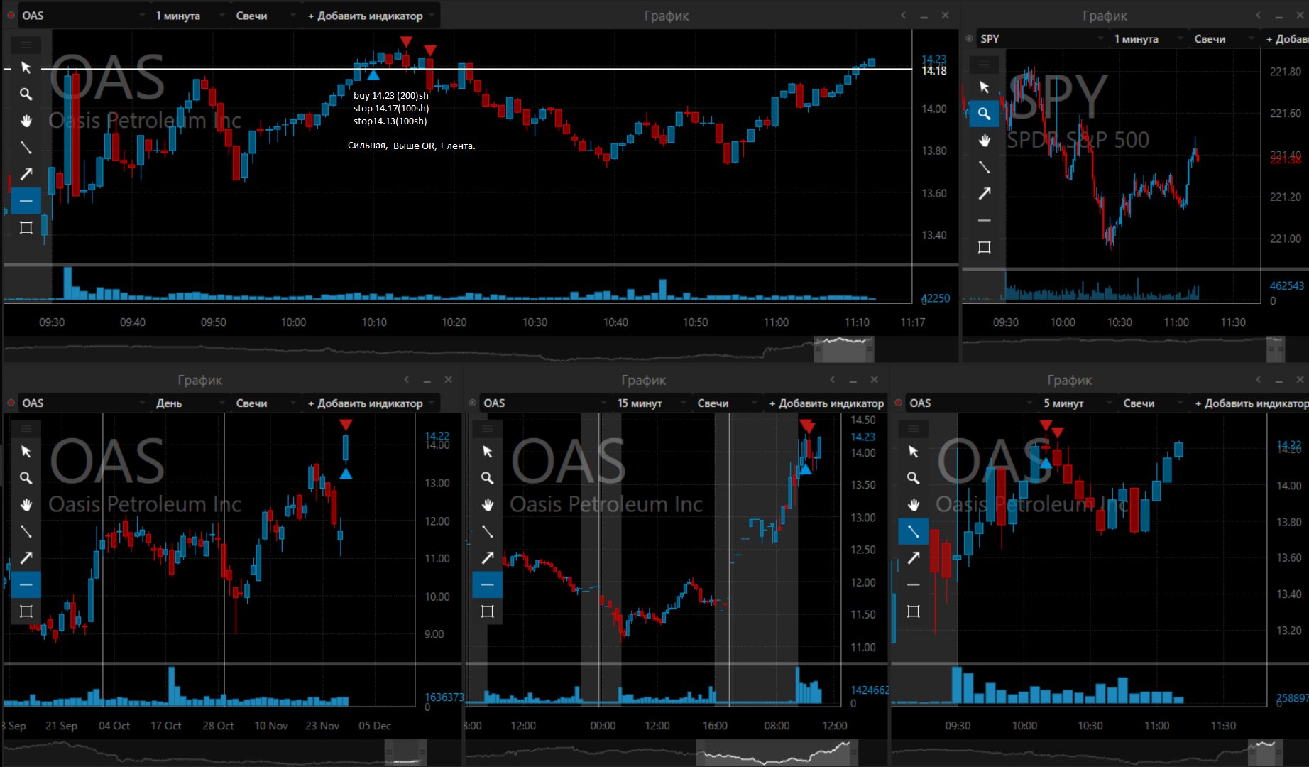Select the horizontal line tool in OAS 1-minute chart

tap(26, 201)
